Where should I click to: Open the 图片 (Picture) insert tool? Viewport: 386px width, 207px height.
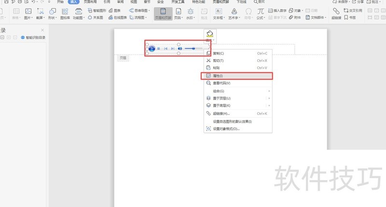point(28,14)
